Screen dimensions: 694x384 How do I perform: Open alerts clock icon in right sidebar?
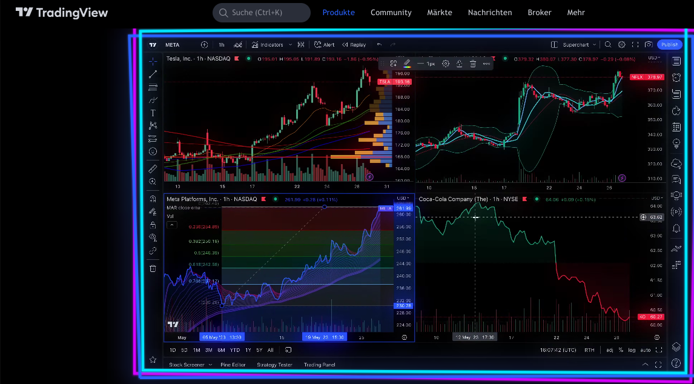point(676,78)
